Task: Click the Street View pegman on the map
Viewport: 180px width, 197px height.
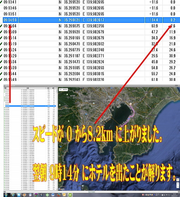Action: (x=178, y=180)
